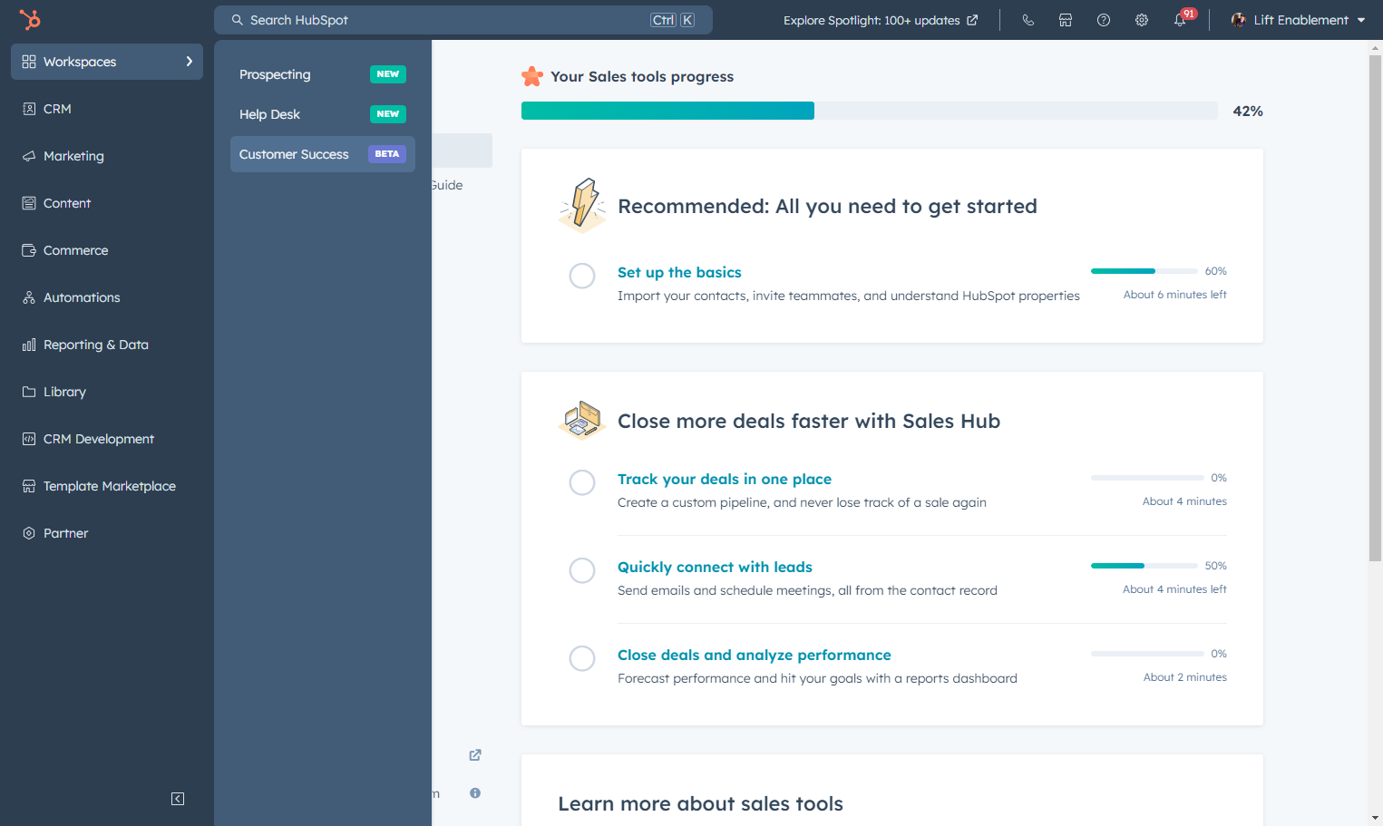Screen dimensions: 1383x826
Task: Open Set up the basics link
Action: [x=679, y=272]
